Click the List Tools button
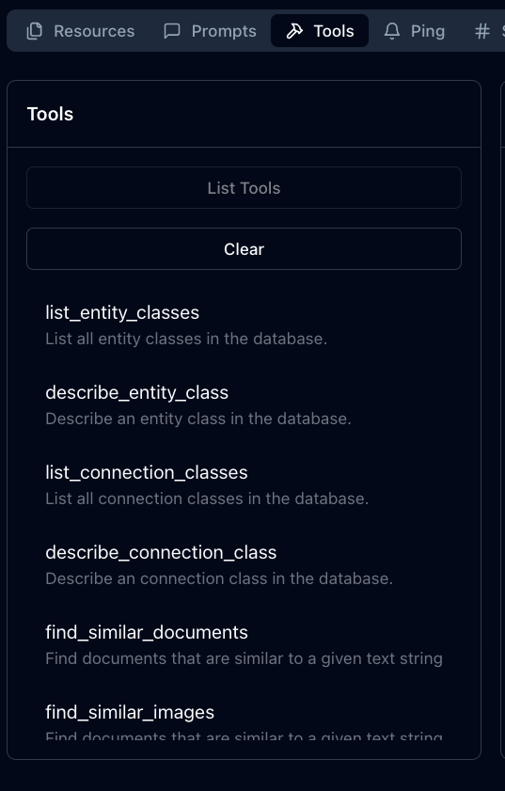 pyautogui.click(x=244, y=188)
